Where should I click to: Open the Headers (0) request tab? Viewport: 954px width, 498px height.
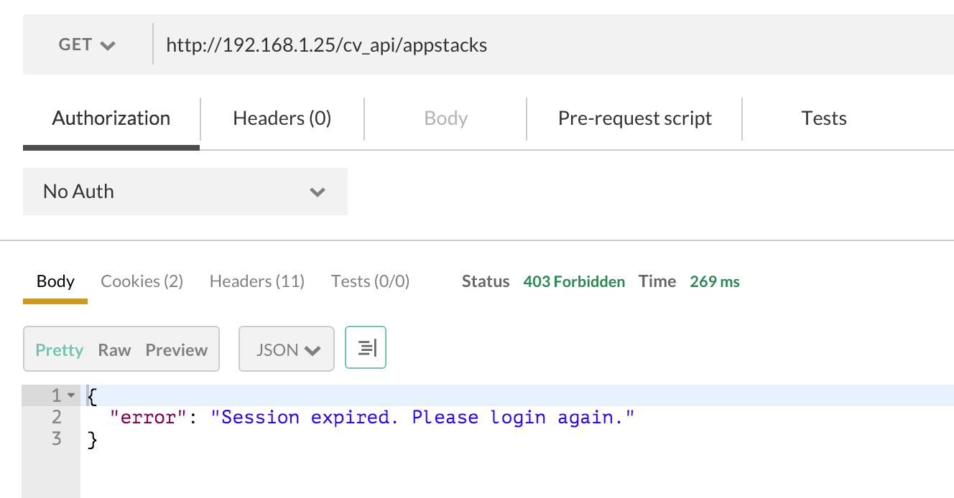click(282, 118)
